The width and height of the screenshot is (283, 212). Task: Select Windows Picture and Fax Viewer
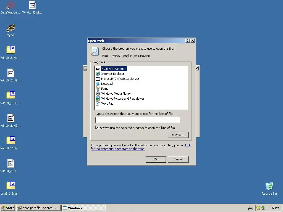pyautogui.click(x=120, y=99)
